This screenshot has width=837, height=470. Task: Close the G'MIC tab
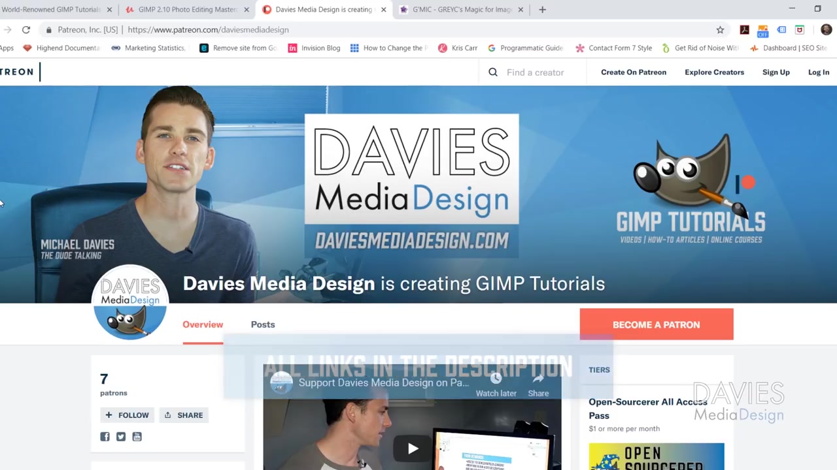[x=521, y=9]
